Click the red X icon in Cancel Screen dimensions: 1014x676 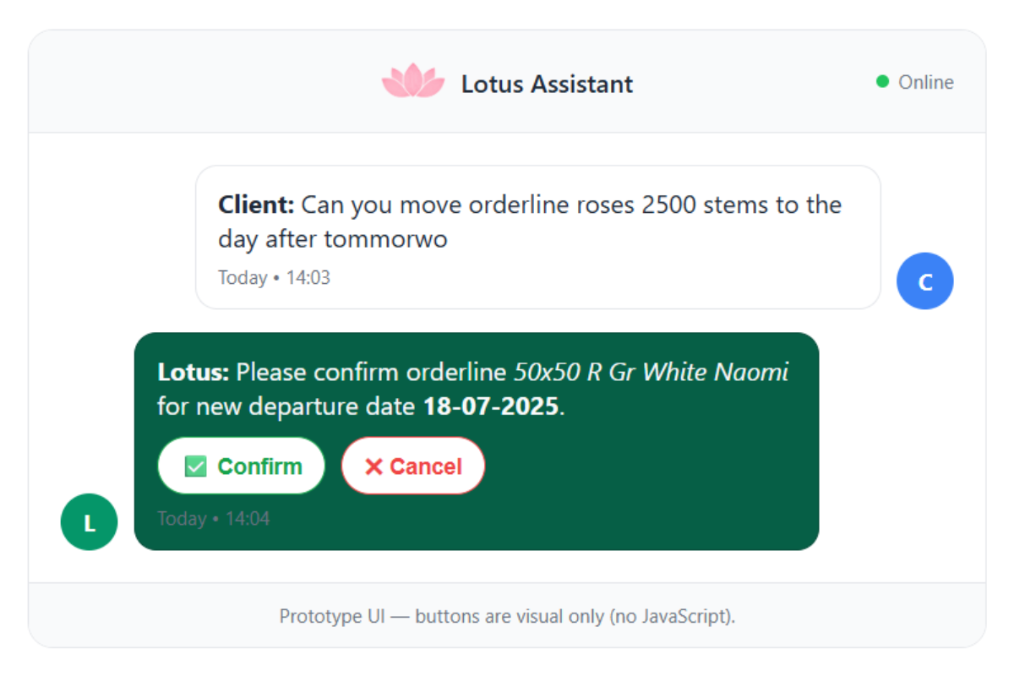pos(373,465)
